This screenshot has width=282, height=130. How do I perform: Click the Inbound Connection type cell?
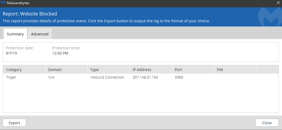(107, 77)
